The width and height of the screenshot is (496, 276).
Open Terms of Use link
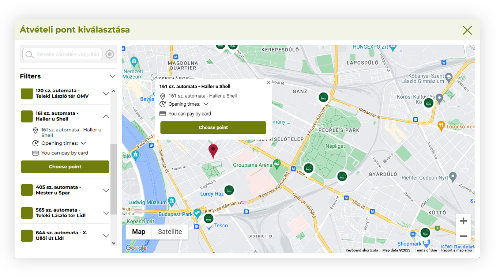pos(425,250)
